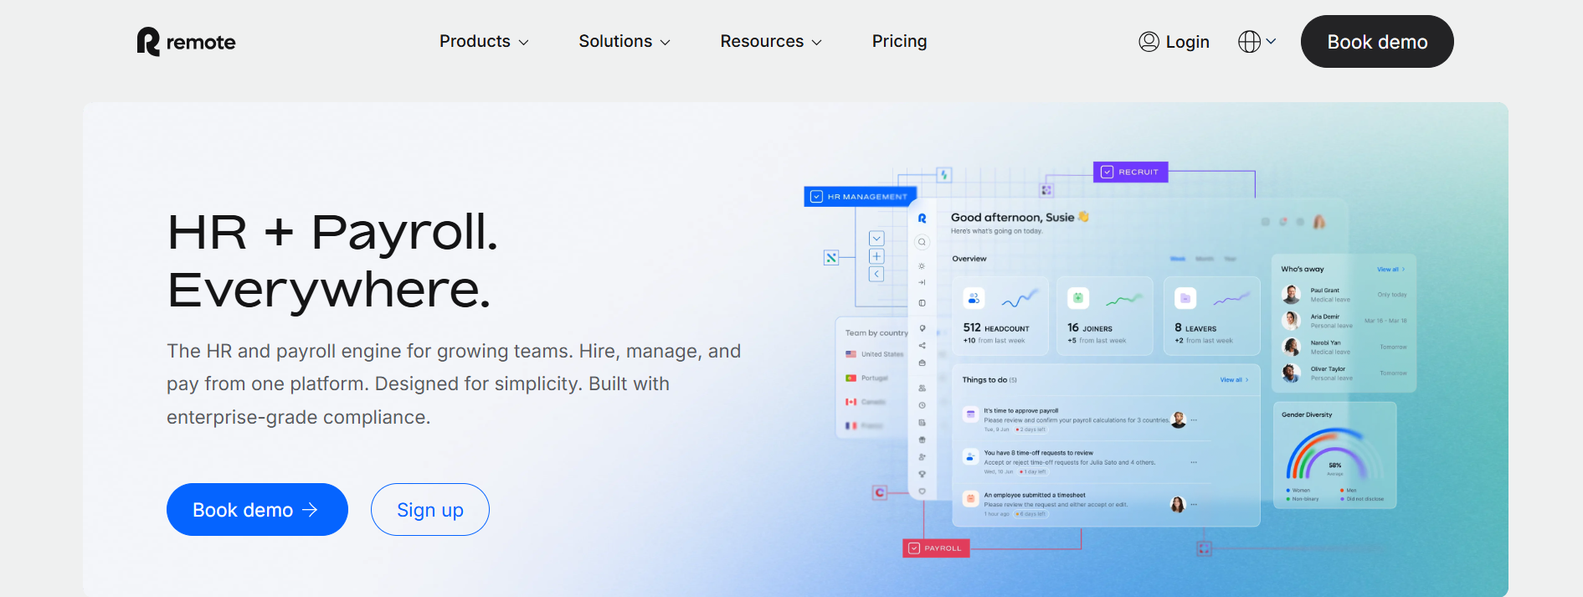Click the plus box icon left of the dashboard

(876, 256)
